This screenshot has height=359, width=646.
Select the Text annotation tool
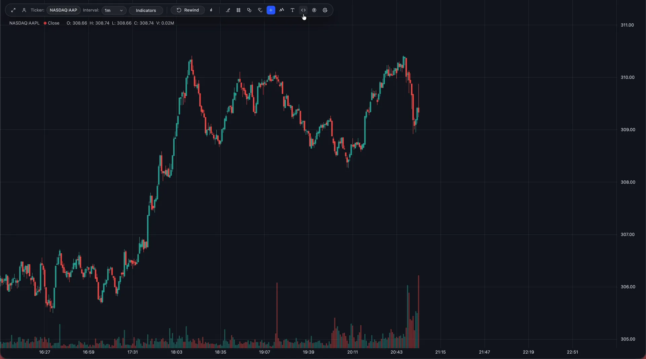[292, 10]
